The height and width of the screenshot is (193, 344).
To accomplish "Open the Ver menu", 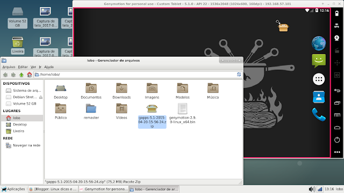I will point(33,67).
